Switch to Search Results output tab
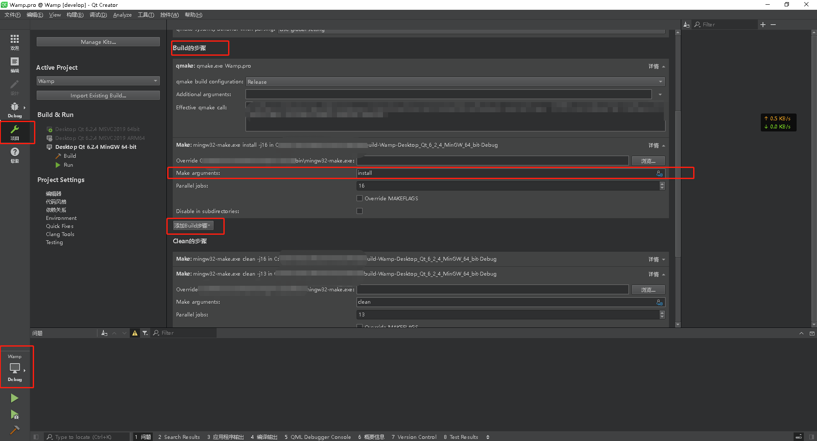817x441 pixels. pyautogui.click(x=179, y=437)
